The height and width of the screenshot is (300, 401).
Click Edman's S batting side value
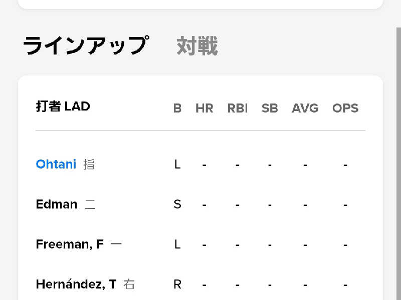coord(177,204)
